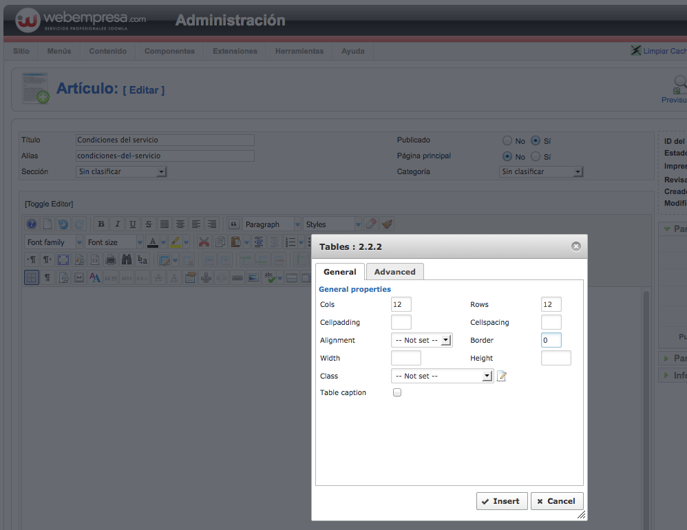The image size is (687, 530).
Task: Switch to the Advanced tab
Action: [x=394, y=272]
